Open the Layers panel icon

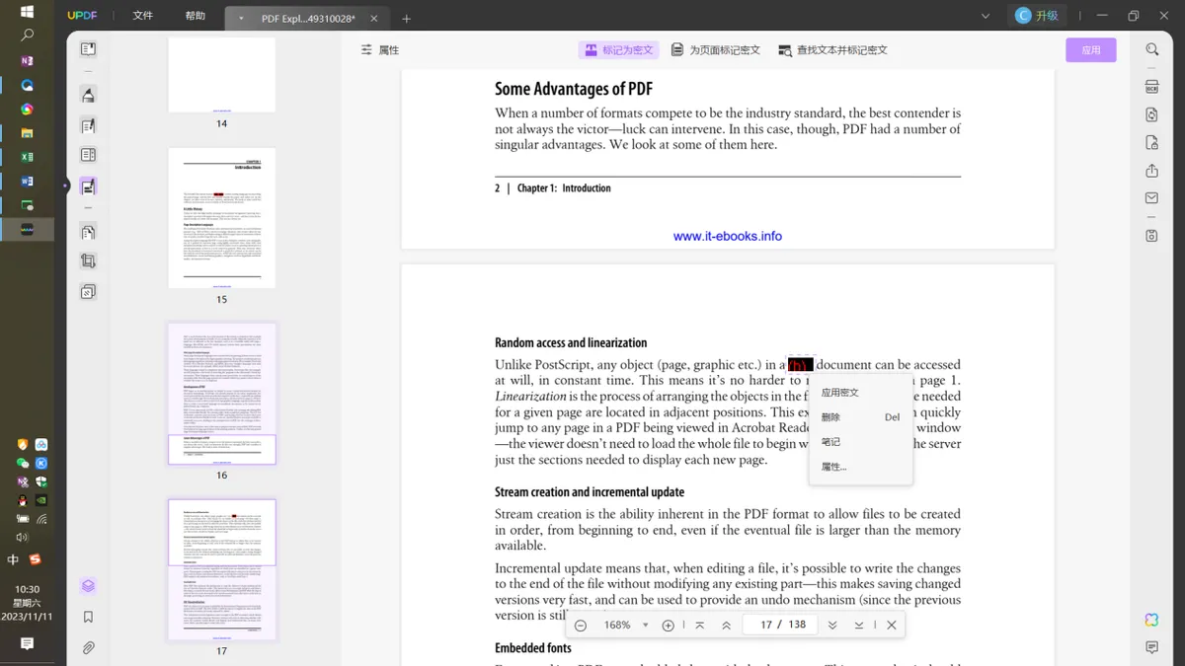point(88,586)
